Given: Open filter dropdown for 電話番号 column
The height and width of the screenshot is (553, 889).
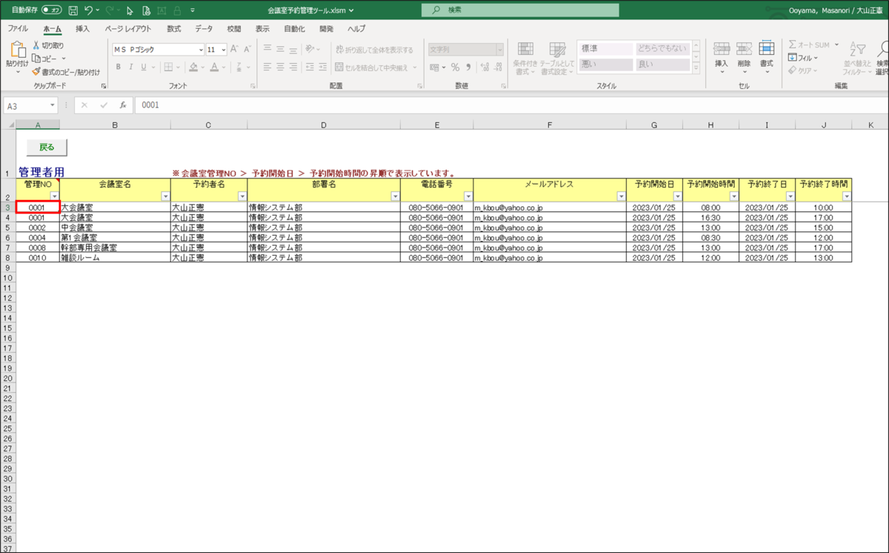Looking at the screenshot, I should coord(467,196).
